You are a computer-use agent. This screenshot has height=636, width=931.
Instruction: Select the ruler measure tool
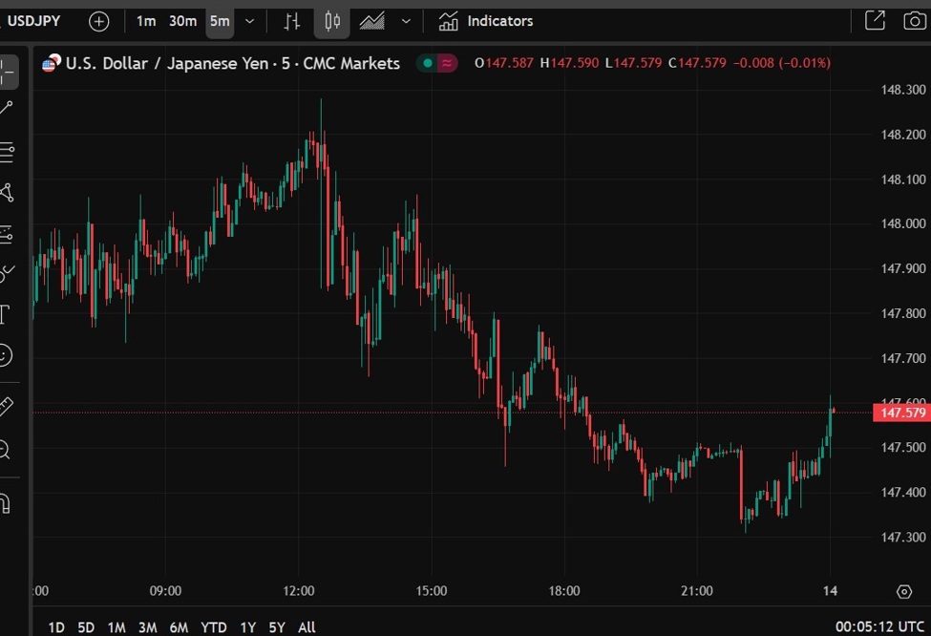click(6, 407)
